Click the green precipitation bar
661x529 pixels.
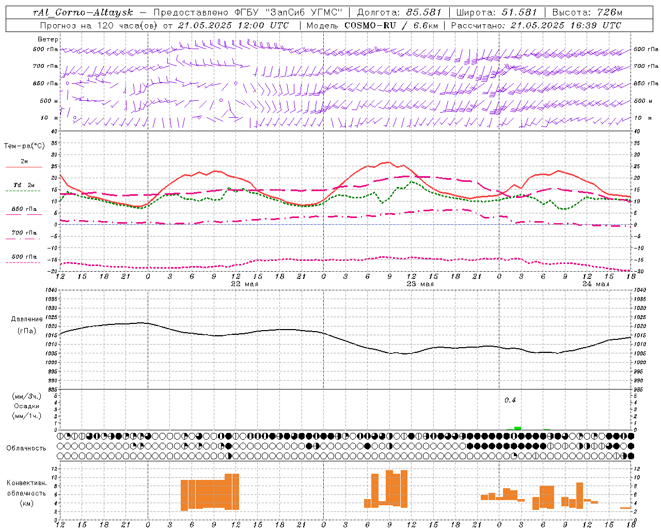tap(517, 428)
